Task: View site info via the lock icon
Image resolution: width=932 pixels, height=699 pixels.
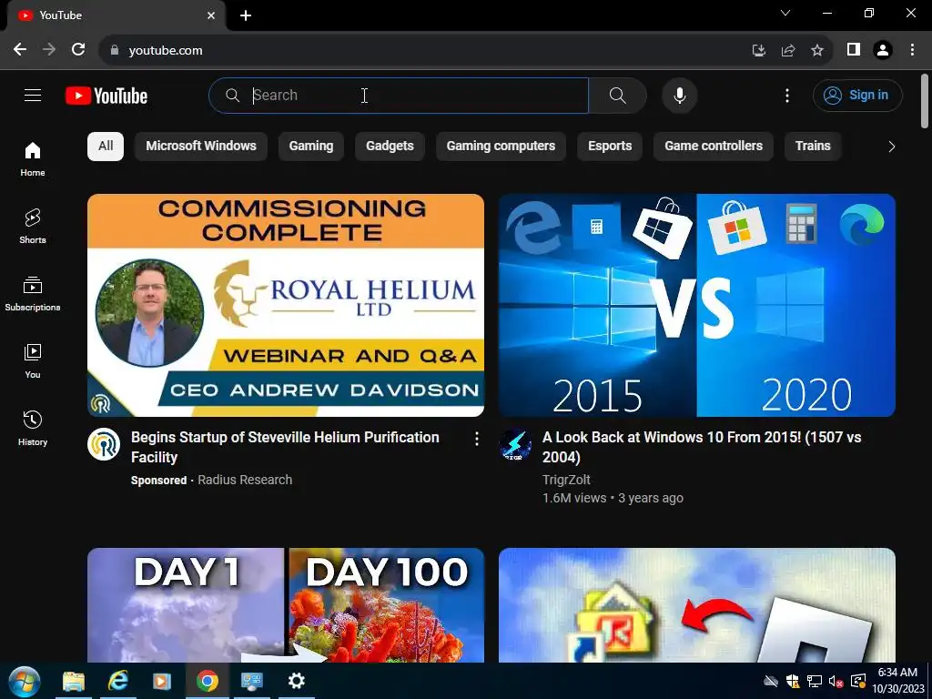Action: pyautogui.click(x=115, y=51)
